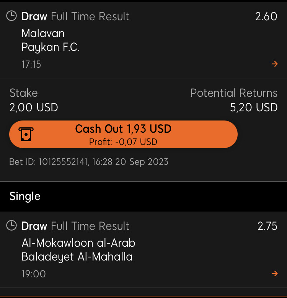Tap the 2.60 odds on Malavan draw
The image size is (287, 298).
click(266, 16)
